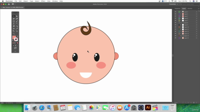Hide Layer 8
200x112 pixels.
pos(176,23)
